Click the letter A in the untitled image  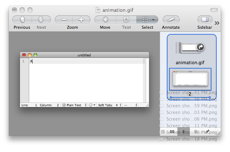[x=31, y=61]
